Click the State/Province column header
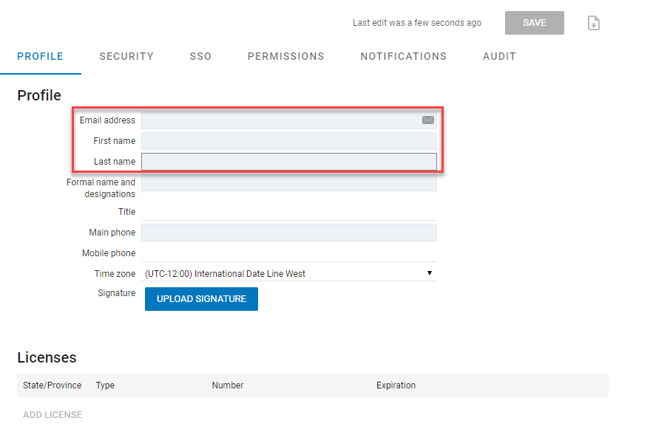This screenshot has height=446, width=670. 52,385
